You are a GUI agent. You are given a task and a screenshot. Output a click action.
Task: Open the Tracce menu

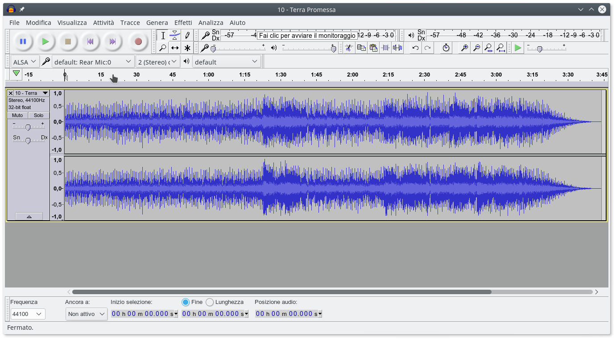(x=130, y=23)
